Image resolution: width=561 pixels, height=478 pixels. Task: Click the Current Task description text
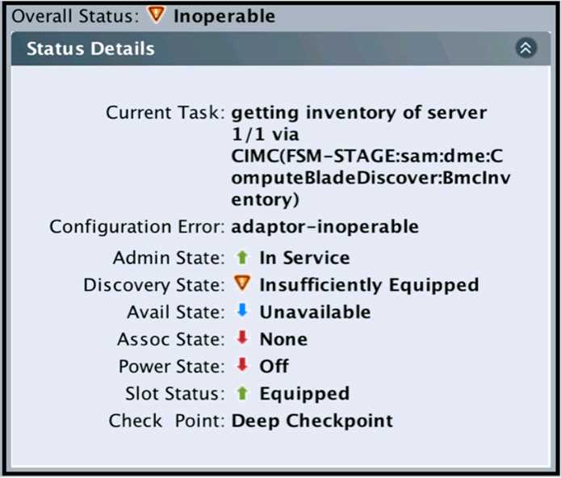point(358,155)
